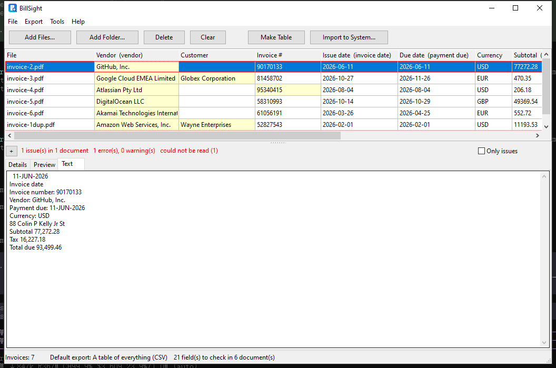Click the Delete button

[x=164, y=37]
